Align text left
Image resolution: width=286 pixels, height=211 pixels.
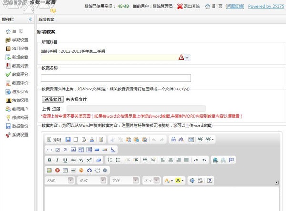point(163,160)
